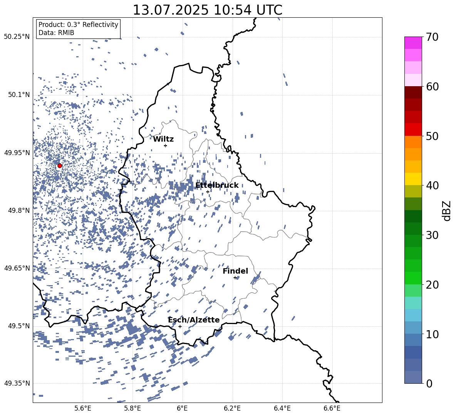The image size is (456, 416).
Task: Click the colorbar tick label 30
Action: (x=432, y=235)
